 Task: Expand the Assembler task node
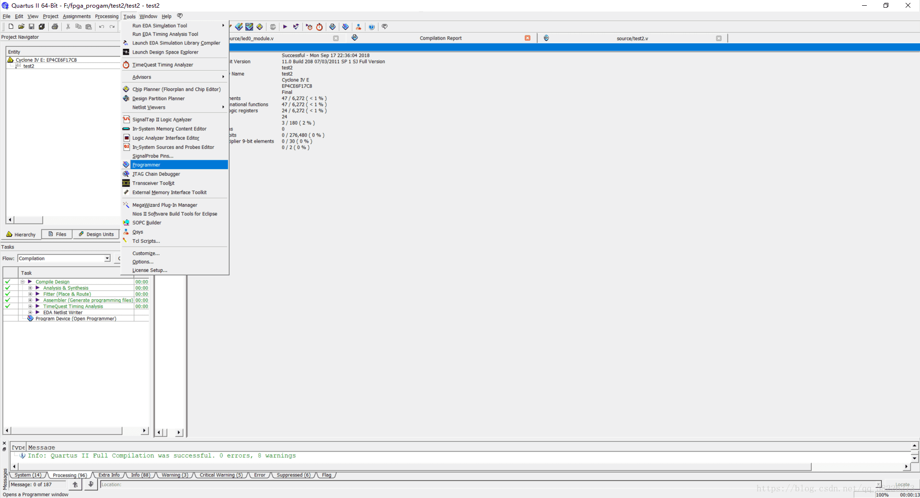30,300
